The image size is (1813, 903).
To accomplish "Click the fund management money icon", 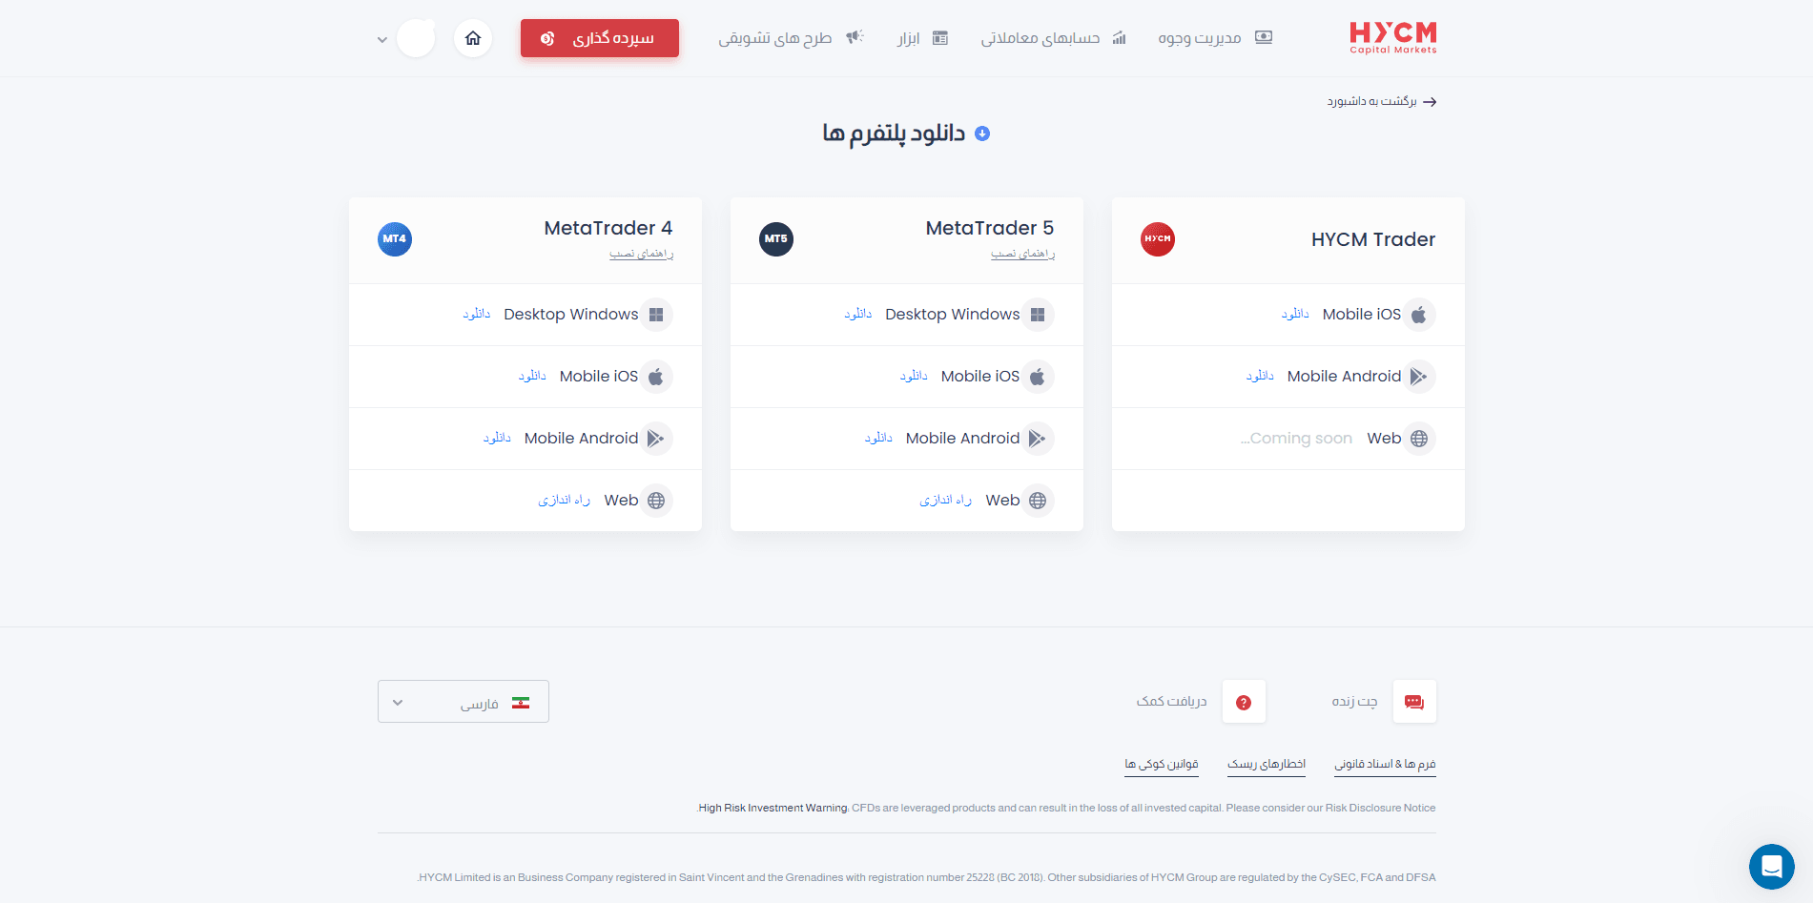I will (x=1264, y=37).
